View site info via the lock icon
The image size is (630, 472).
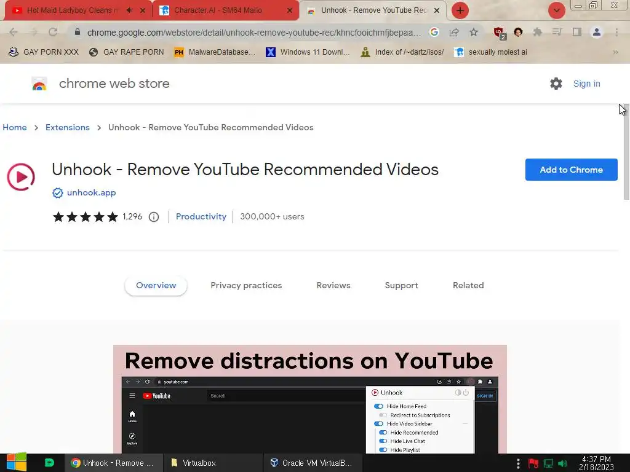tap(78, 32)
